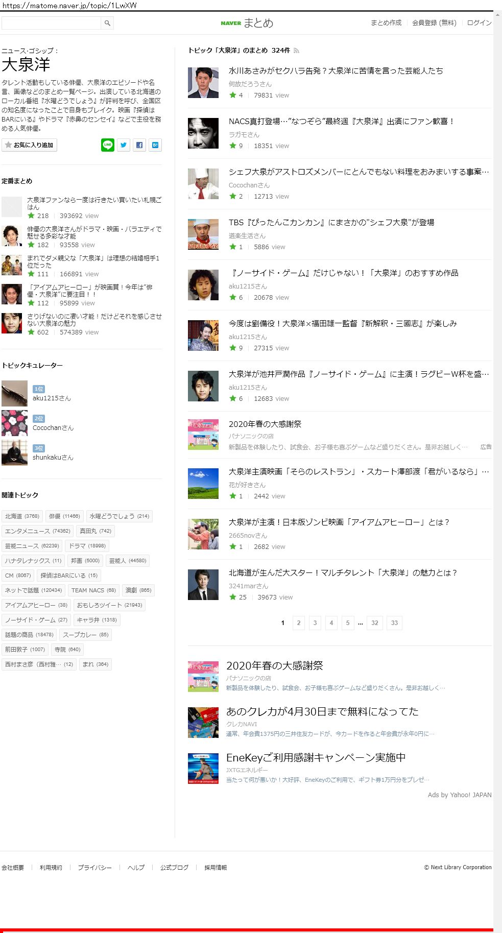Go to page 2 of results
Viewport: 502px width, 933px height.
tap(299, 623)
